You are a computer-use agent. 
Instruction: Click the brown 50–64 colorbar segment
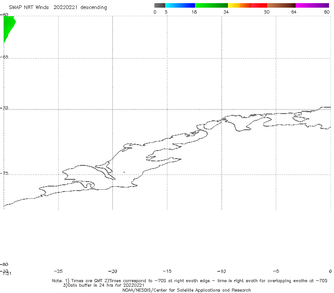point(281,5)
